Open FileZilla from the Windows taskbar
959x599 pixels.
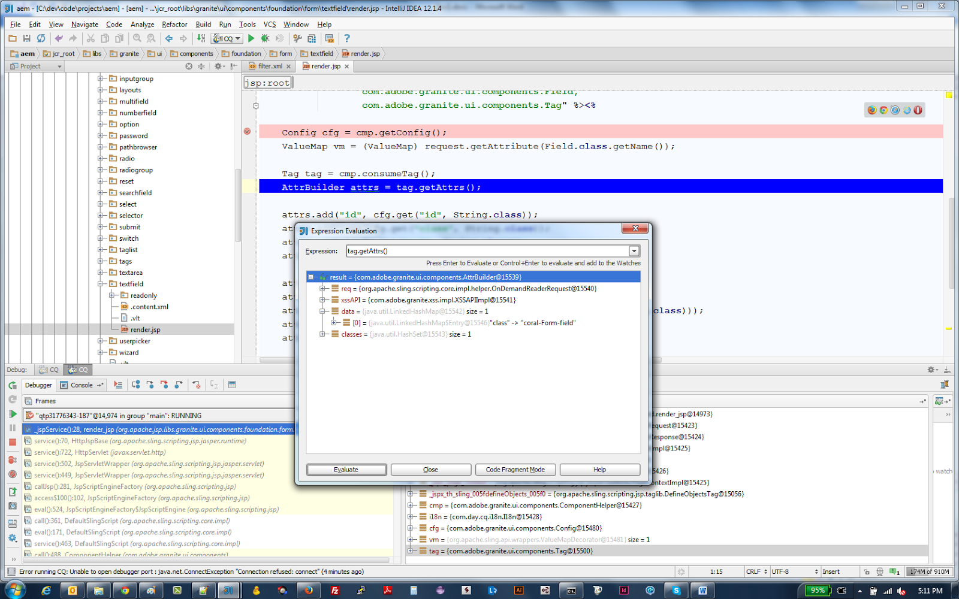tap(335, 590)
